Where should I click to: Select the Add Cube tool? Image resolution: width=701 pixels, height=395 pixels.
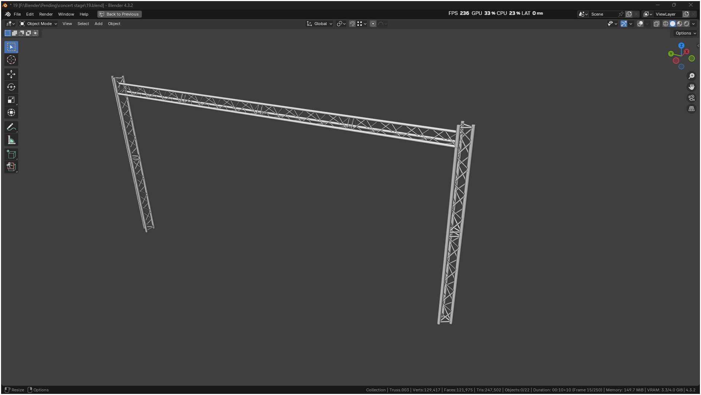(11, 155)
